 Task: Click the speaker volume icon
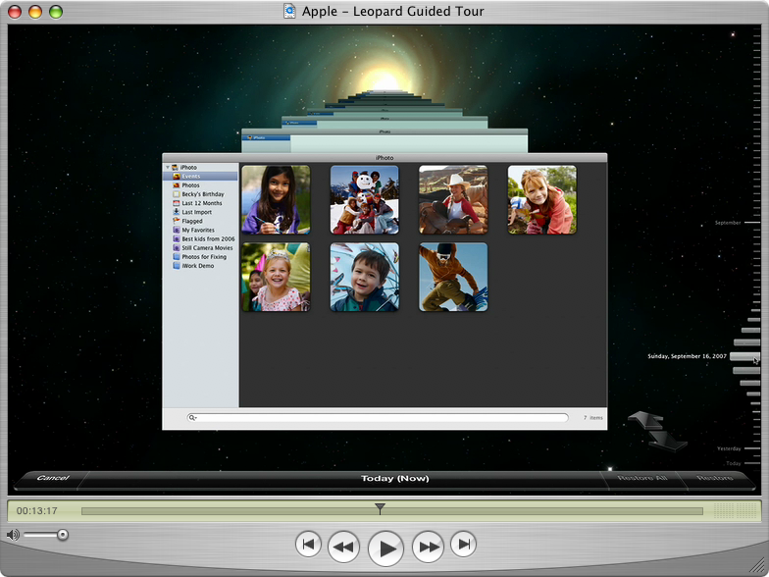coord(14,534)
